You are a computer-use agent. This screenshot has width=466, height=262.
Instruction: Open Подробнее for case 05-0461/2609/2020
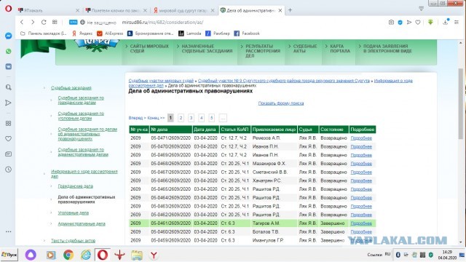tap(361, 223)
